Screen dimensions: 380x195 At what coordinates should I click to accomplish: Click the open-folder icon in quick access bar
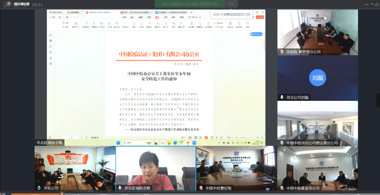click(x=59, y=17)
